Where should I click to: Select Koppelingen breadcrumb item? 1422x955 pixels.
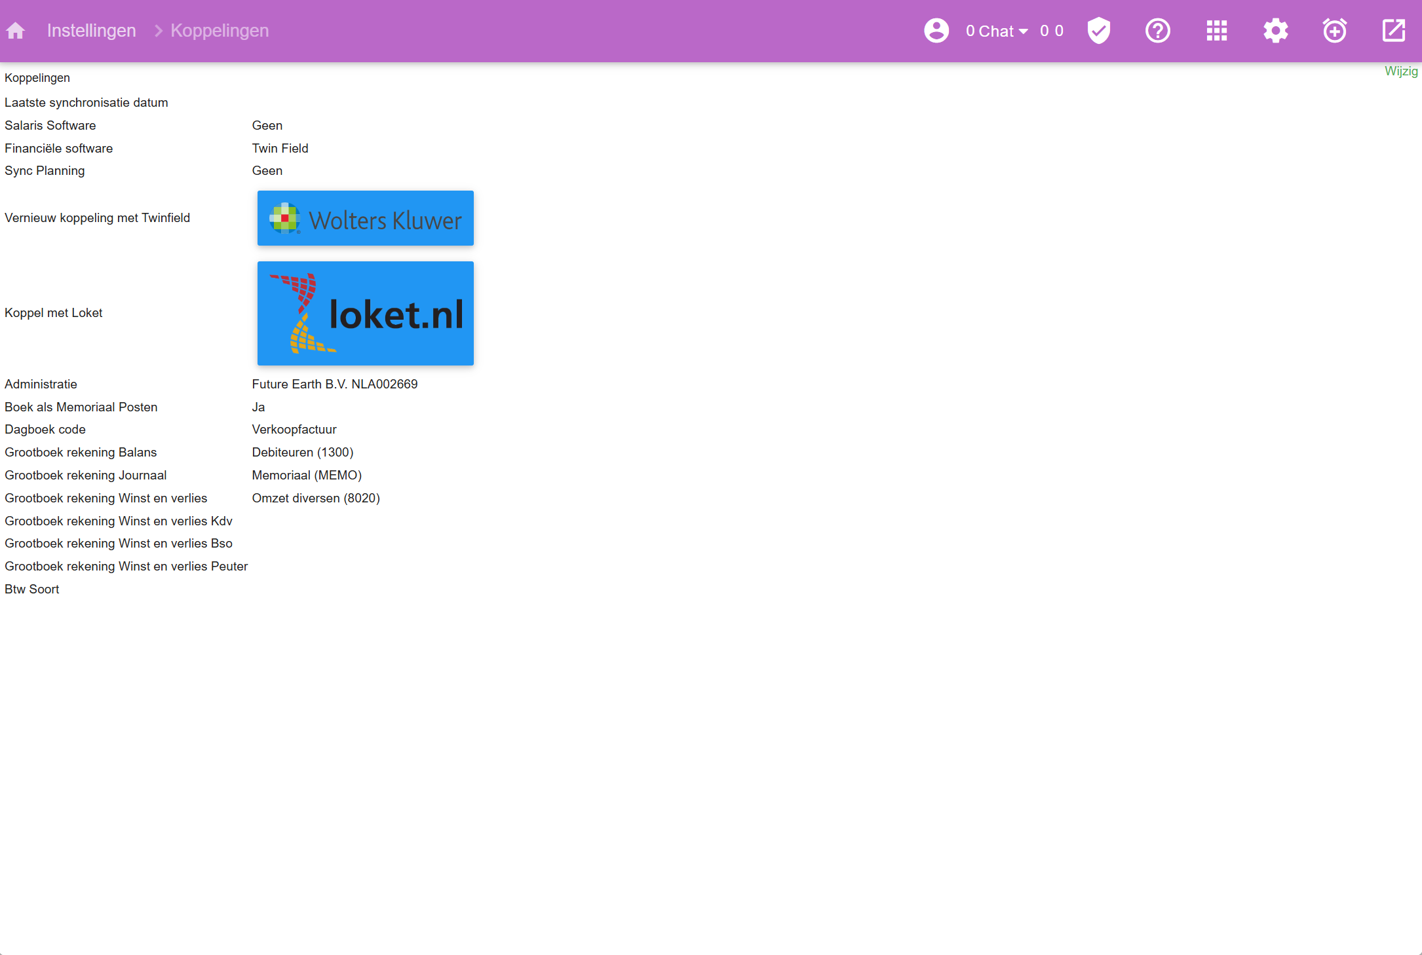tap(220, 31)
